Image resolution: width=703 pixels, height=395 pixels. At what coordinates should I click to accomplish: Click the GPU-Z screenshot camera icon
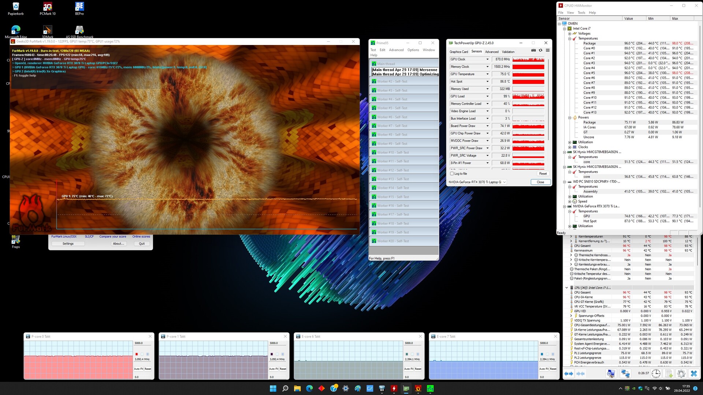(x=533, y=50)
